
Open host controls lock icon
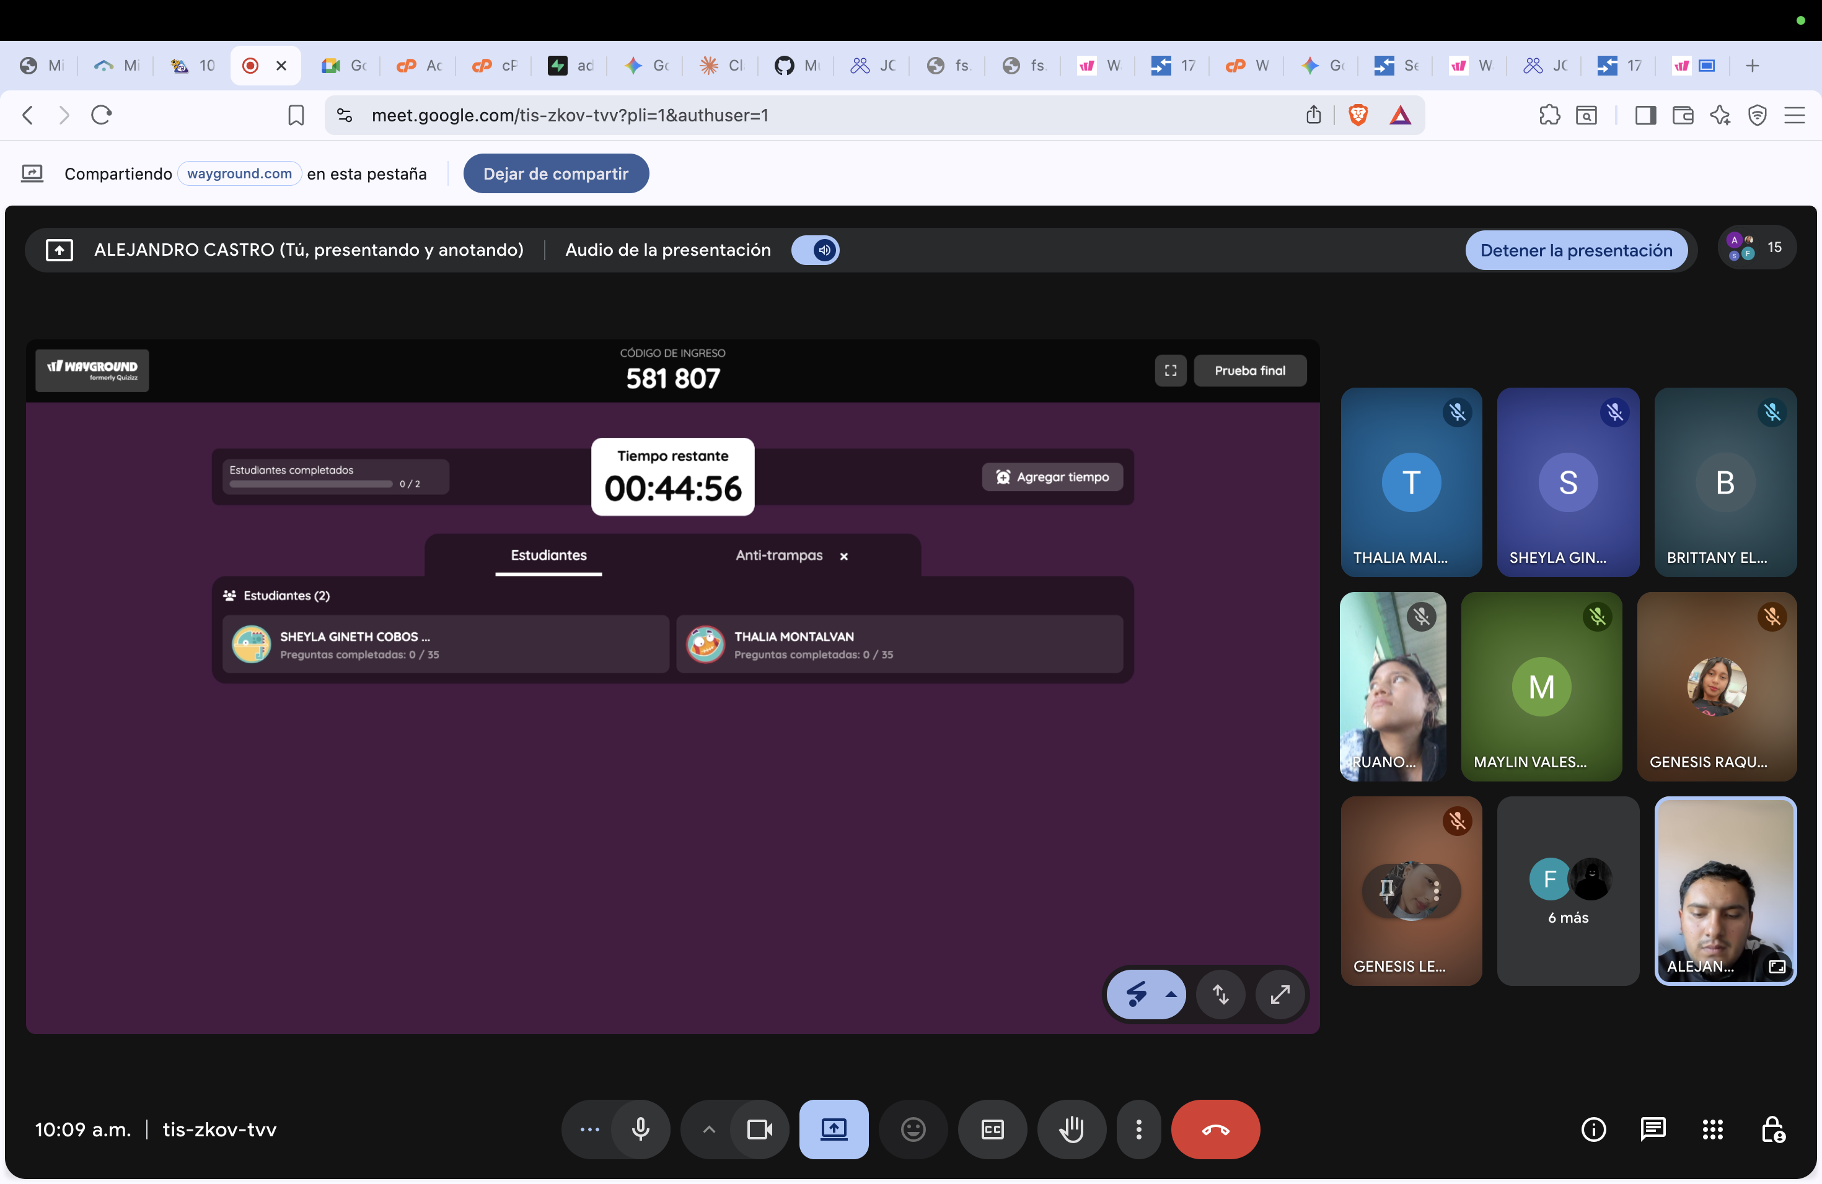pos(1772,1129)
